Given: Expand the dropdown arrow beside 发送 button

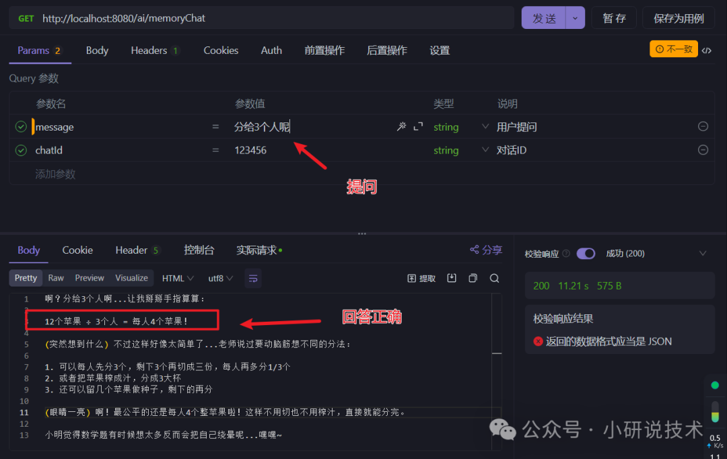Looking at the screenshot, I should tap(576, 18).
